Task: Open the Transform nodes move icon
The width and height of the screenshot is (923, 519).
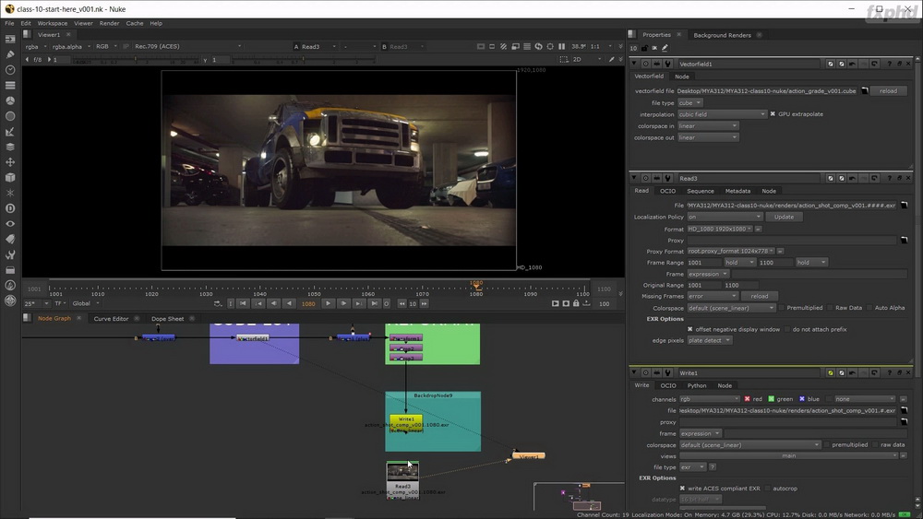Action: (10, 162)
